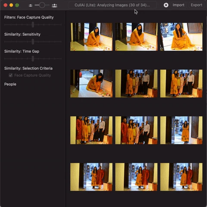This screenshot has width=207, height=207.
Task: Select the middle third-row group thumbnail
Action: click(136, 130)
